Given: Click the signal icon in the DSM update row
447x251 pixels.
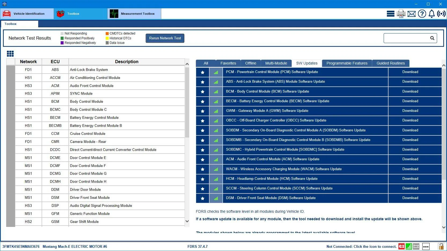Looking at the screenshot, I should coord(216,198).
